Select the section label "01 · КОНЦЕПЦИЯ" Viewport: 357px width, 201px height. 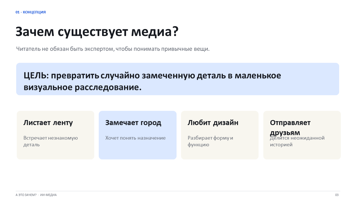click(31, 12)
